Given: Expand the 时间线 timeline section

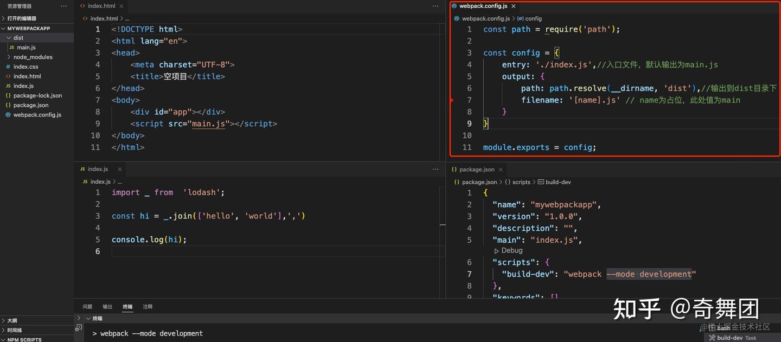Looking at the screenshot, I should [14, 330].
